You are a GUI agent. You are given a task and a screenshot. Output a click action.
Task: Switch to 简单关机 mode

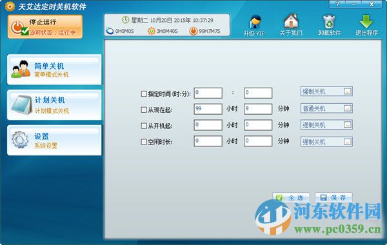54,70
